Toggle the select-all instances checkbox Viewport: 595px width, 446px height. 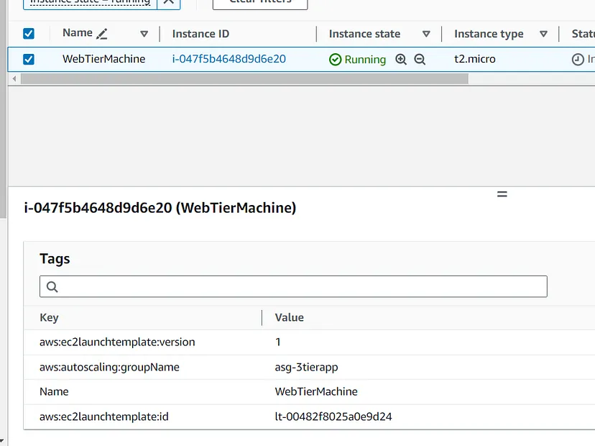29,34
